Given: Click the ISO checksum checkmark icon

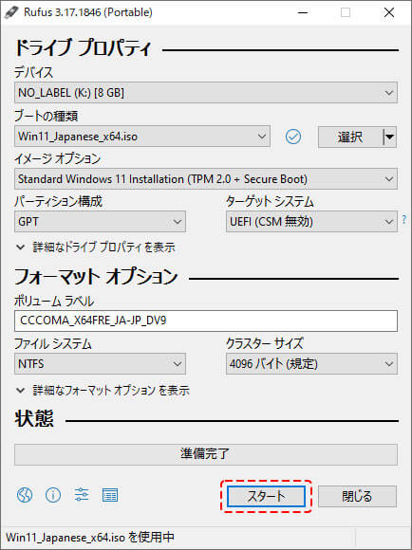Looking at the screenshot, I should click(293, 137).
